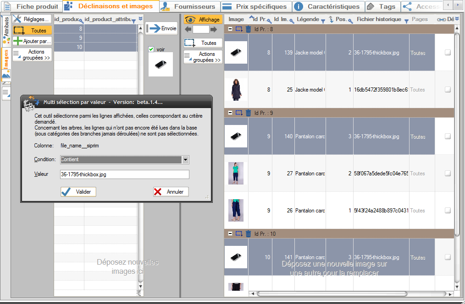
Task: Click the trash icon for Id Pr. 10 group
Action: [x=248, y=234]
